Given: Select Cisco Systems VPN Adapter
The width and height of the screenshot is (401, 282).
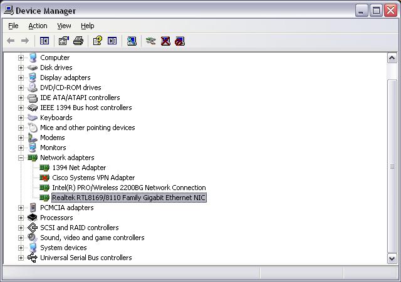Looking at the screenshot, I should (93, 178).
